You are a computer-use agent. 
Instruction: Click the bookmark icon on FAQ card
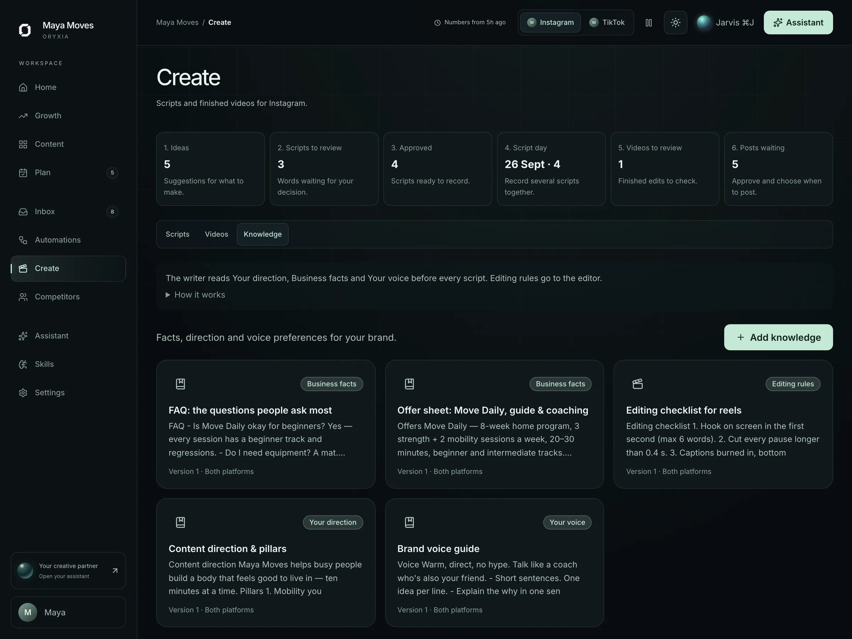pyautogui.click(x=181, y=384)
